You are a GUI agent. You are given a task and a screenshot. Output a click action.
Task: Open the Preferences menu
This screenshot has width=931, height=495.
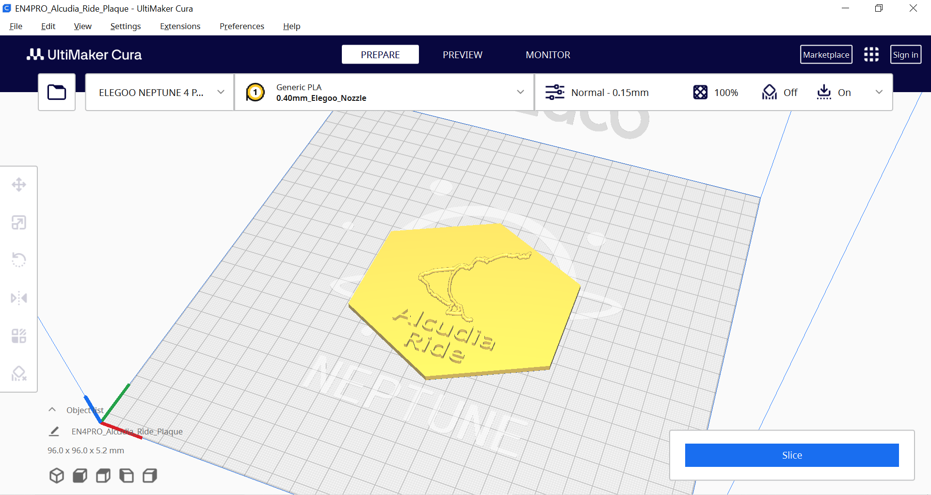pos(242,26)
